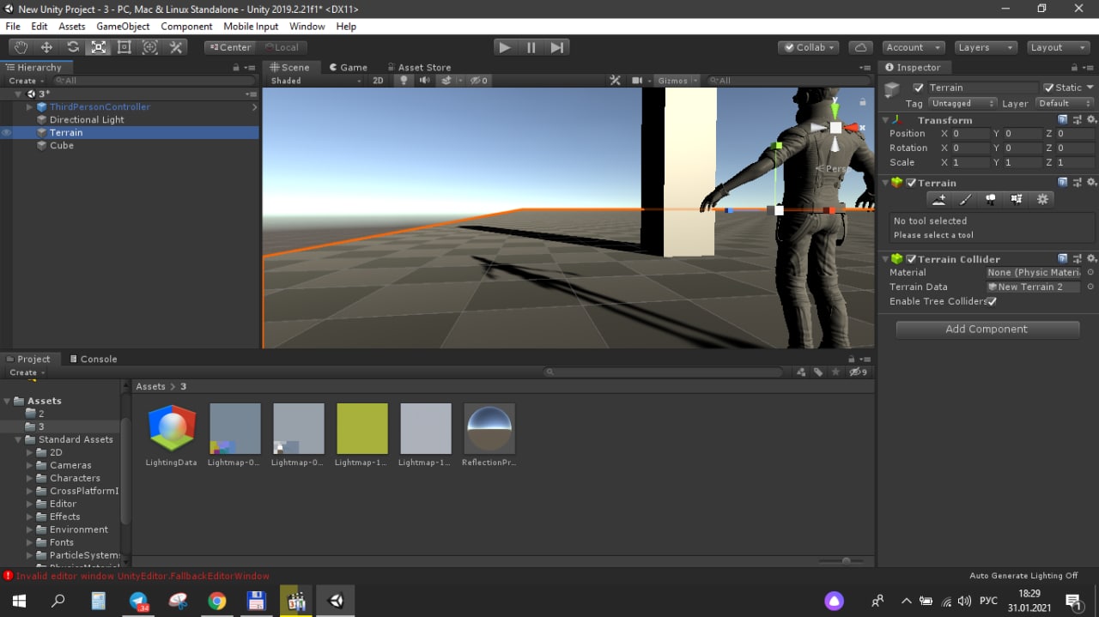Open the Layout dropdown
This screenshot has height=617, width=1099.
(x=1057, y=47)
